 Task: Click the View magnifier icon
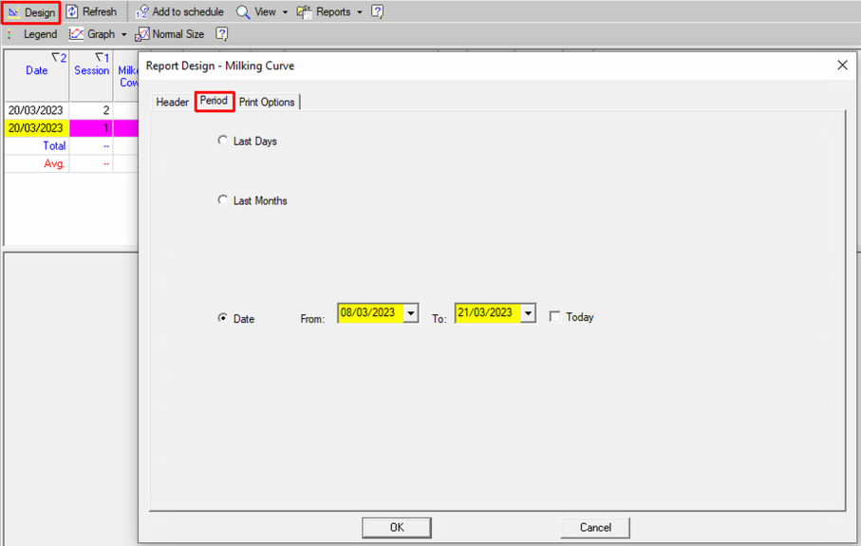click(x=243, y=12)
